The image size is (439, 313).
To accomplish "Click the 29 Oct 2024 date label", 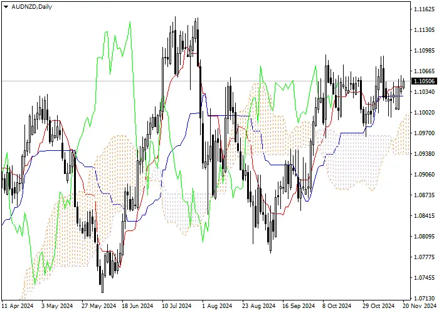I will pyautogui.click(x=379, y=306).
